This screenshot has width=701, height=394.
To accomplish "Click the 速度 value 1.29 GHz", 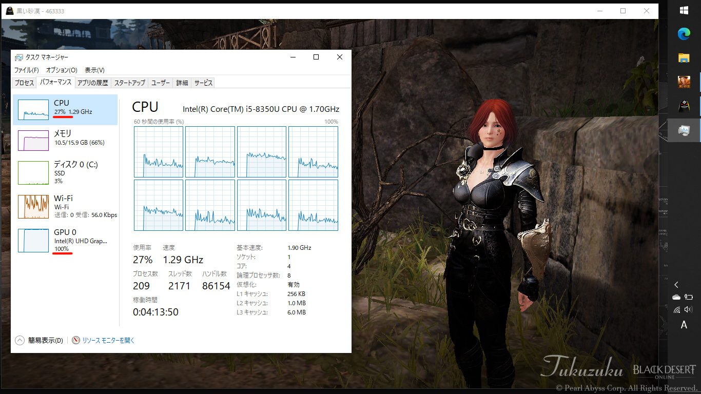I will (x=183, y=260).
